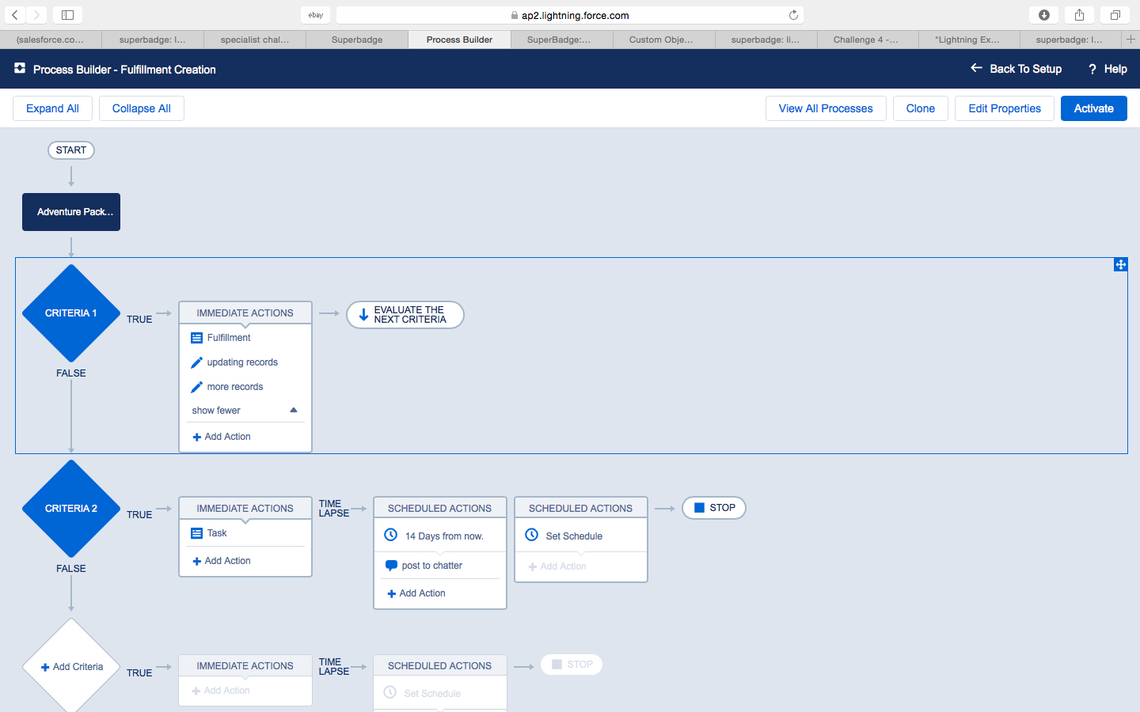Add Action under 14 Days scheduled actions
The width and height of the screenshot is (1140, 712).
[x=416, y=593]
